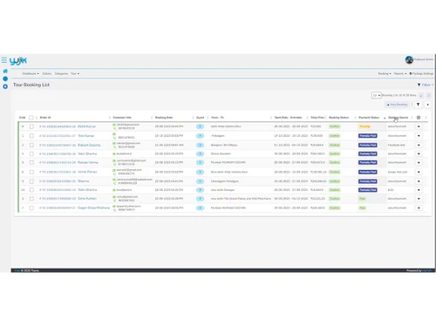Click the 'Tour Booking List' page title

[x=31, y=85]
